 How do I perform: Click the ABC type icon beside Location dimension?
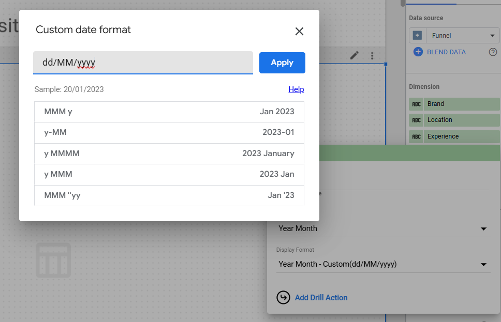coord(417,120)
